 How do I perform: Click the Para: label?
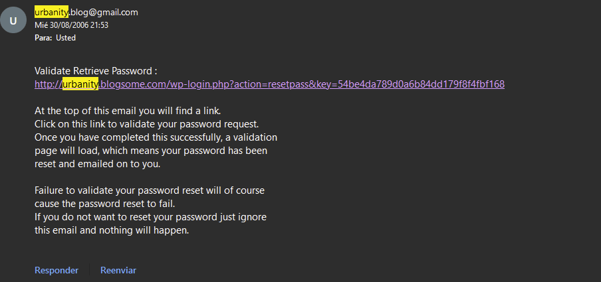tap(43, 38)
